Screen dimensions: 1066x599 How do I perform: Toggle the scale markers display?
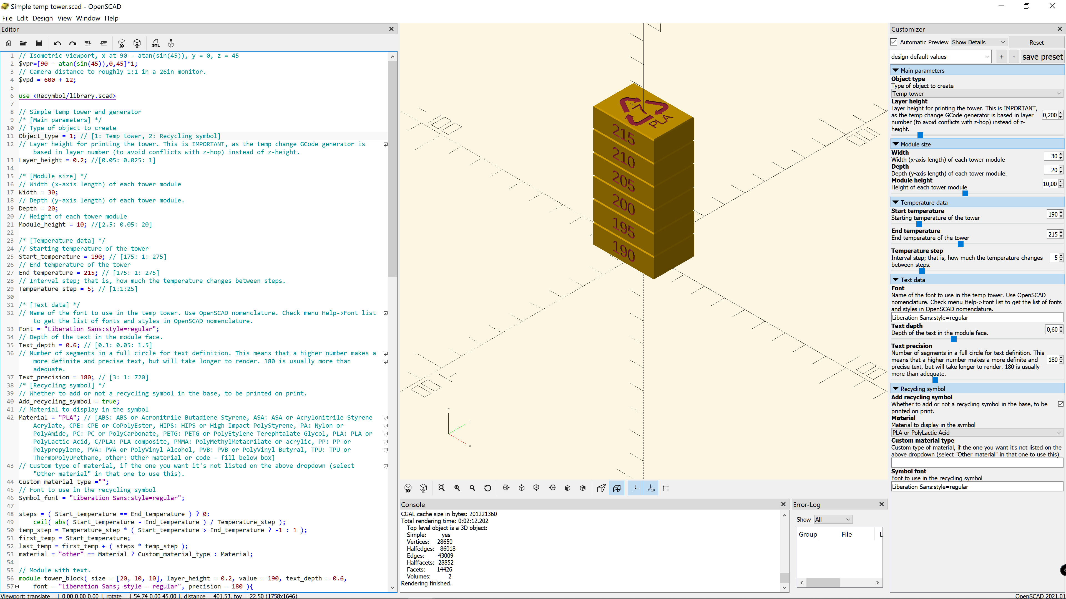pos(650,488)
